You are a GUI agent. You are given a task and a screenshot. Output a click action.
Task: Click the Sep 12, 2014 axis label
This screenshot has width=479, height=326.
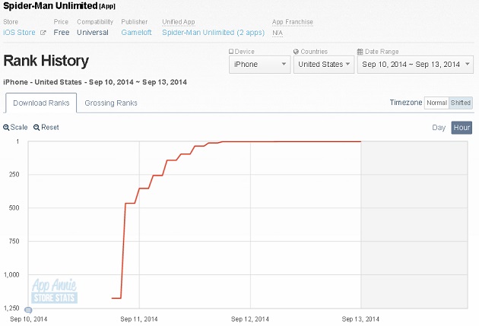click(x=250, y=319)
